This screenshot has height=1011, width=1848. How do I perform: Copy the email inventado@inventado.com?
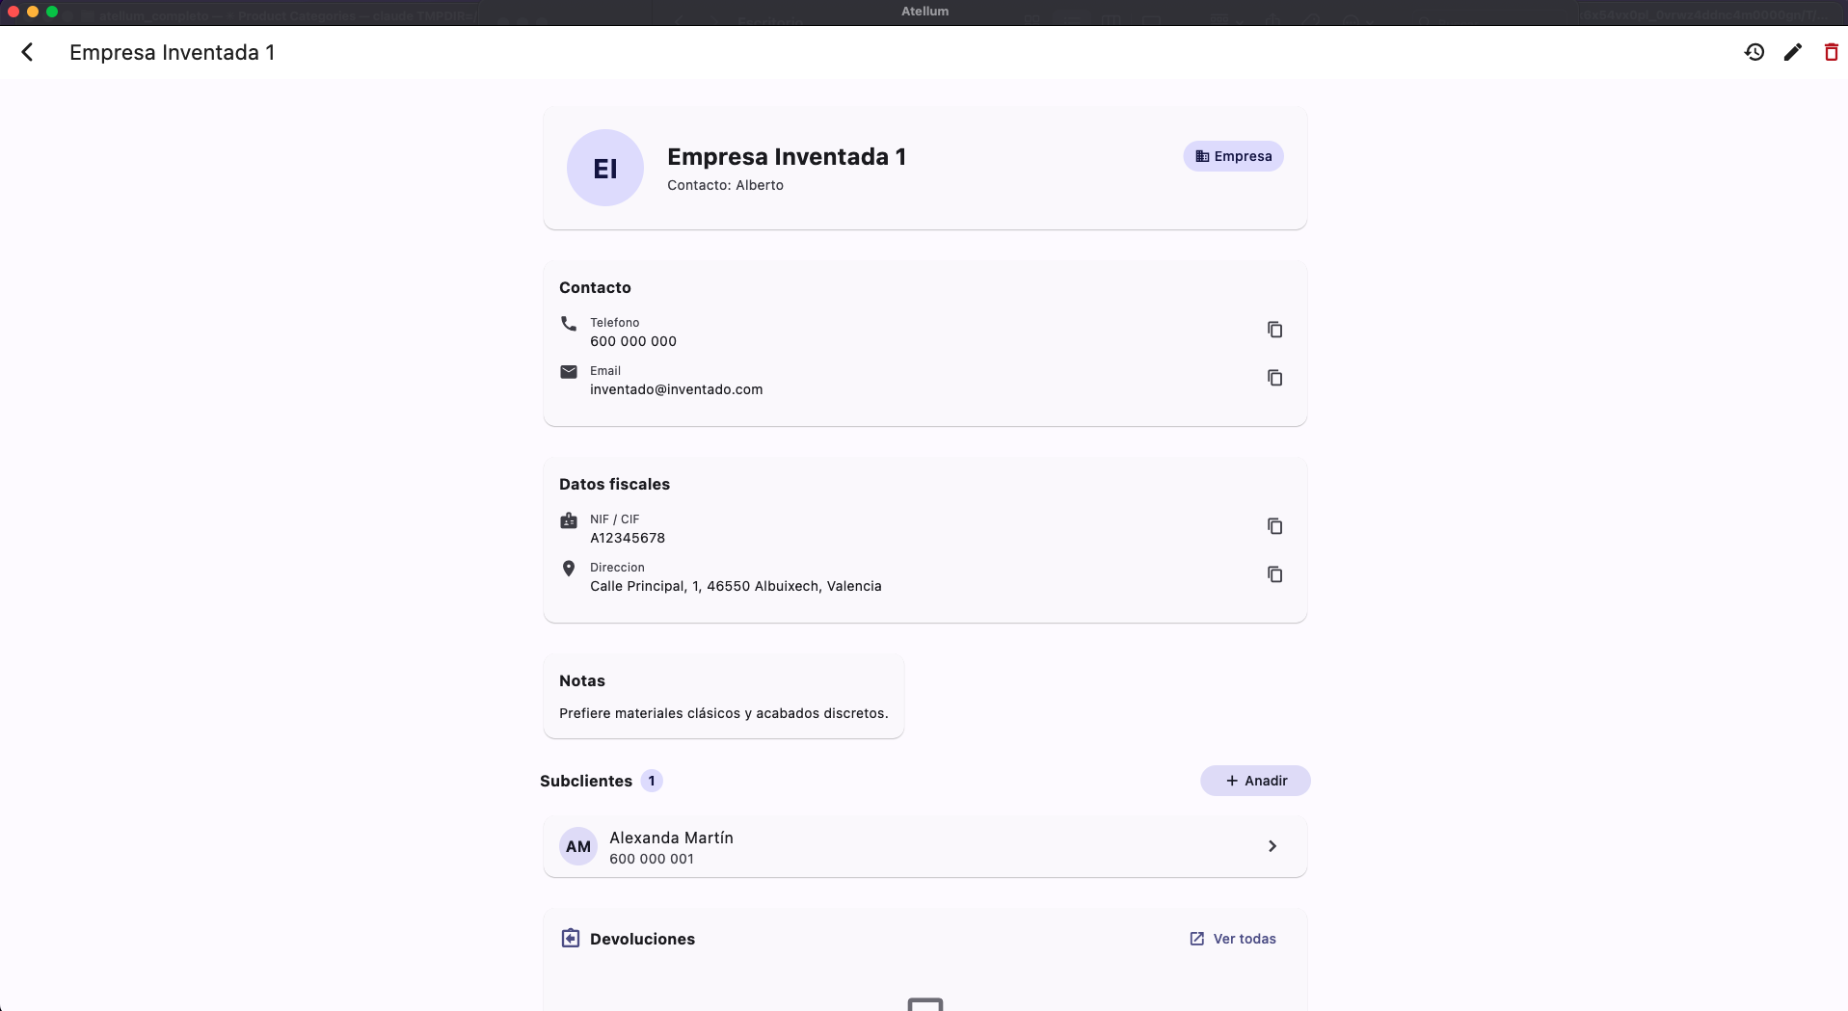pyautogui.click(x=1274, y=378)
